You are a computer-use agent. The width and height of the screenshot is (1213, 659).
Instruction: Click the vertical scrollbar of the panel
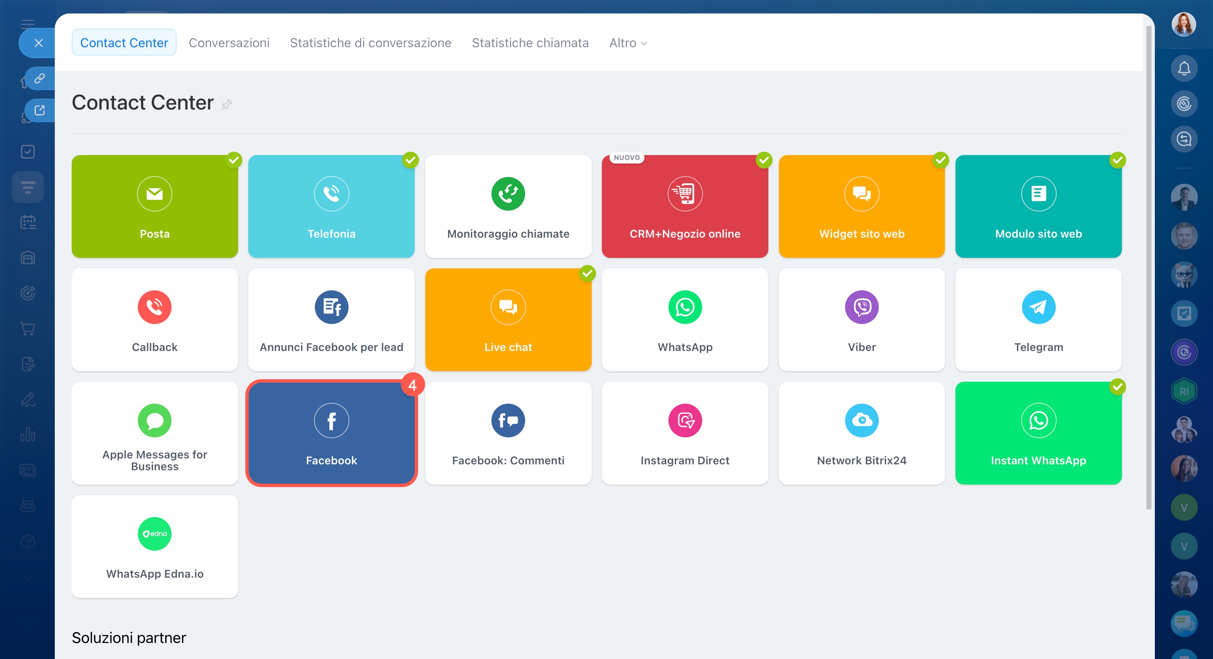click(1149, 264)
